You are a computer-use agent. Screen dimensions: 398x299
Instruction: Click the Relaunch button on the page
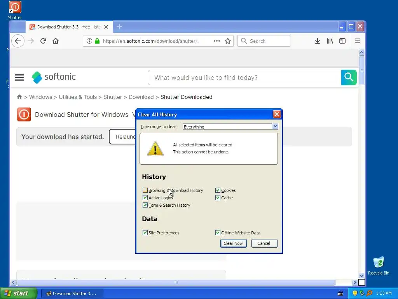tap(122, 137)
